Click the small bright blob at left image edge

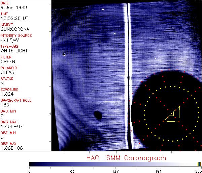[x=64, y=54]
